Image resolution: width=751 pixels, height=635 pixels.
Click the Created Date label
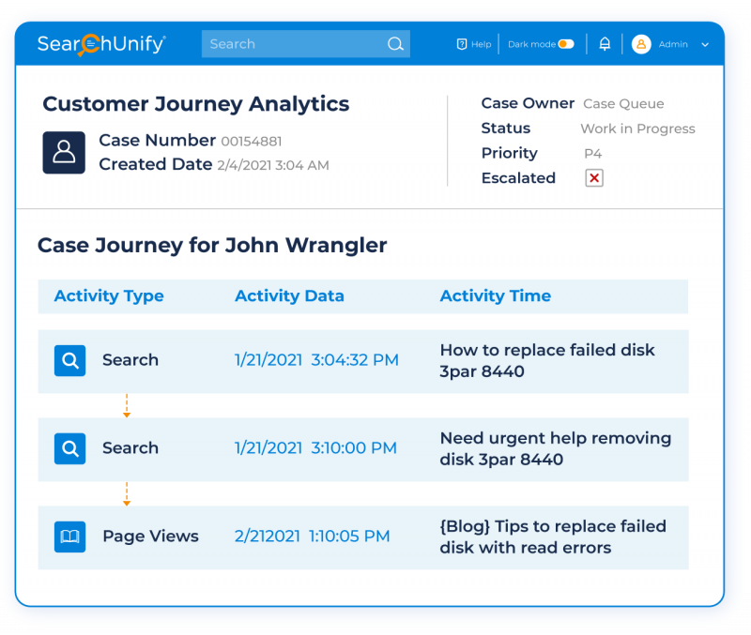pos(156,164)
